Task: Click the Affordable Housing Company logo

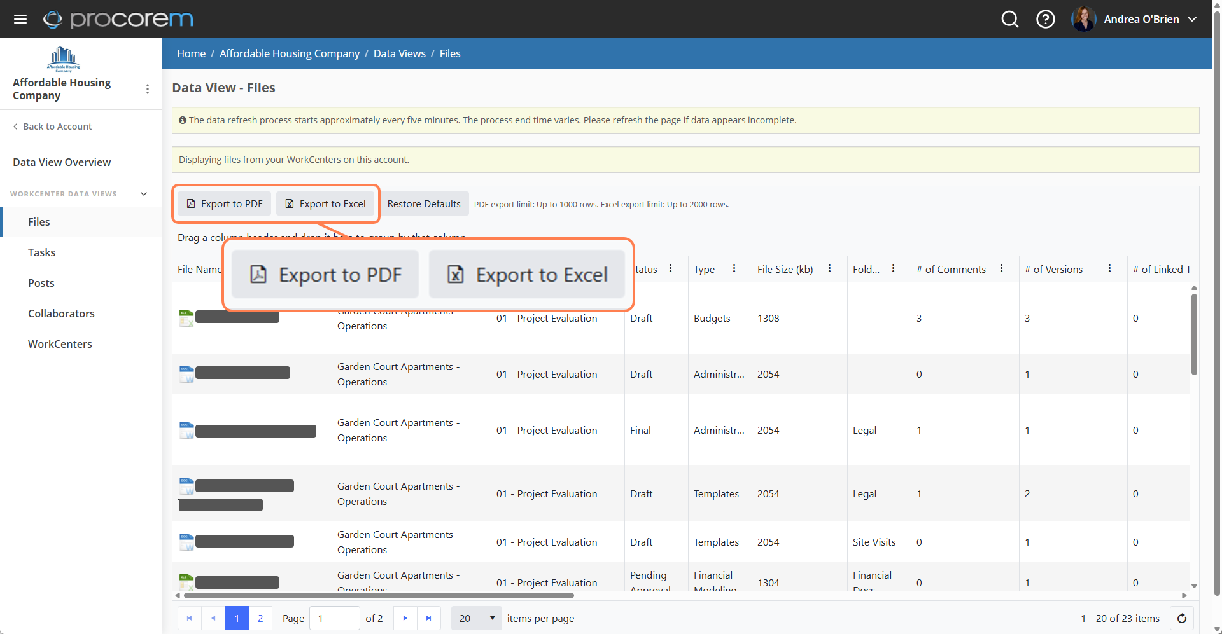Action: (x=63, y=59)
